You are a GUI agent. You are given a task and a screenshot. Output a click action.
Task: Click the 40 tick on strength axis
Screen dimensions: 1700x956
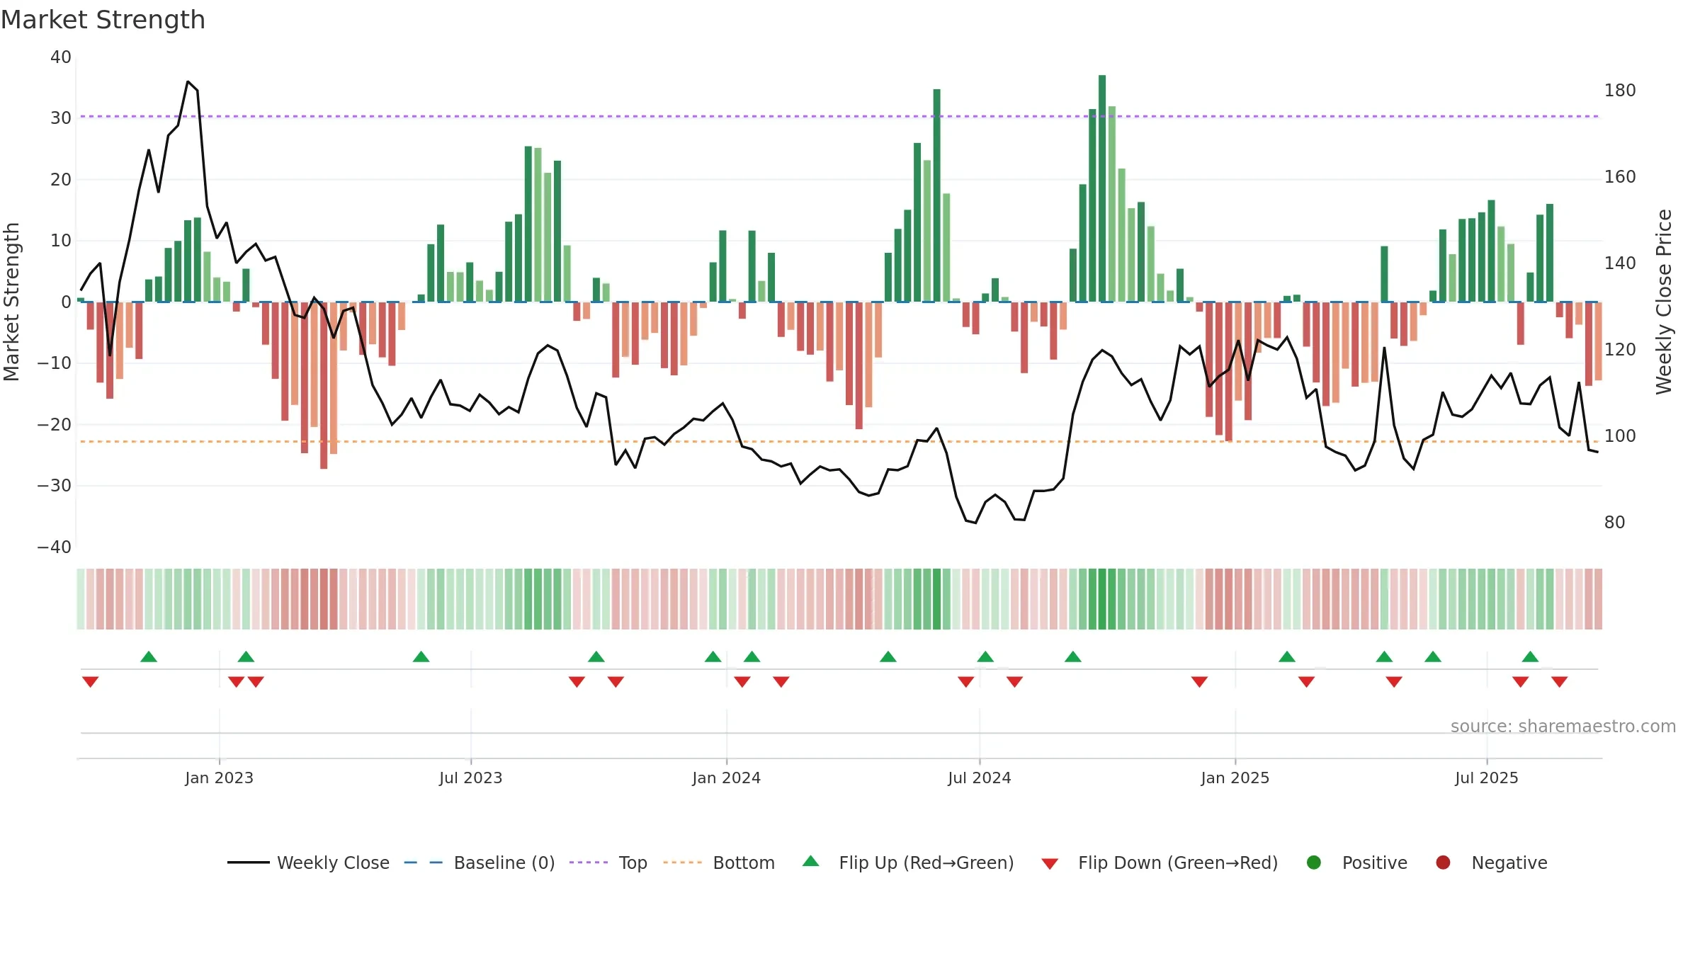pos(61,57)
